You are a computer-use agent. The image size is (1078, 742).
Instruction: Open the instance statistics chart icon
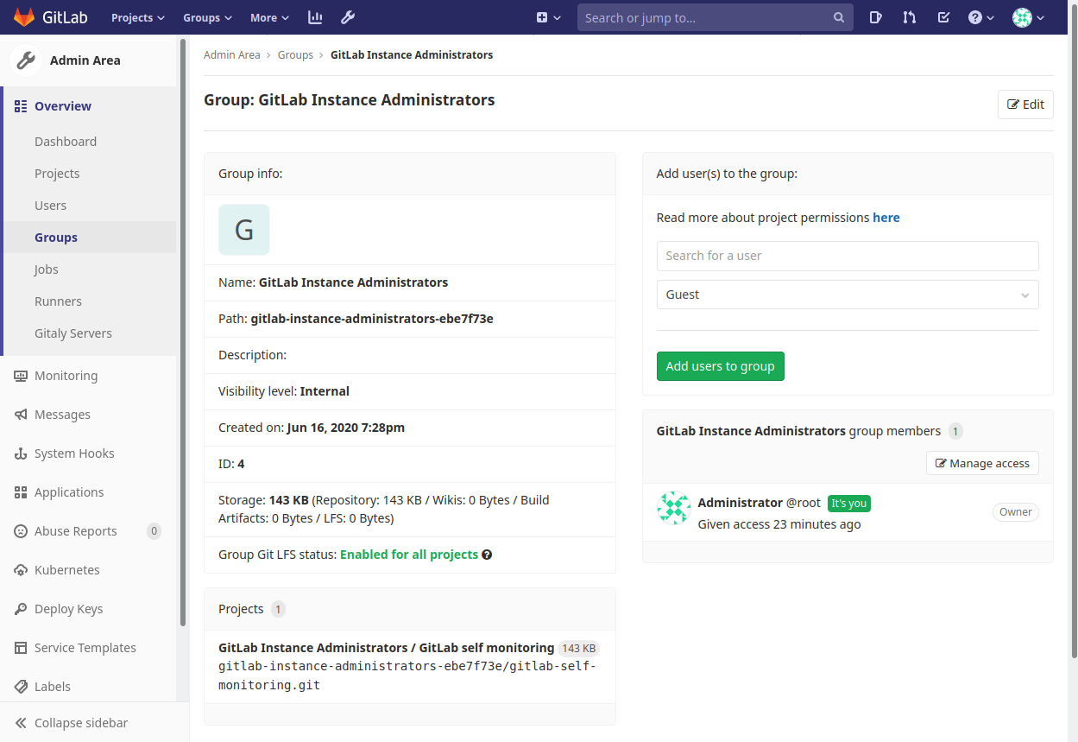click(315, 17)
